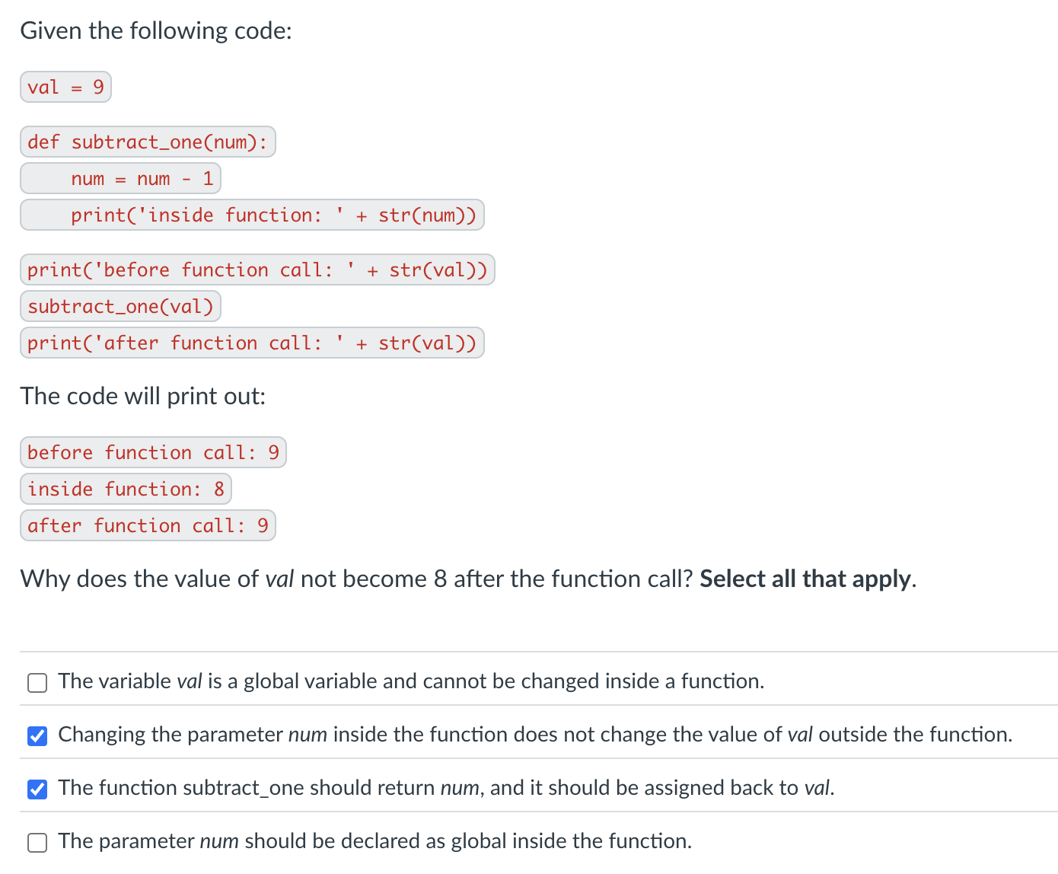1058x874 pixels.
Task: Uncheck the subtract_one return value answer
Action: pyautogui.click(x=37, y=789)
